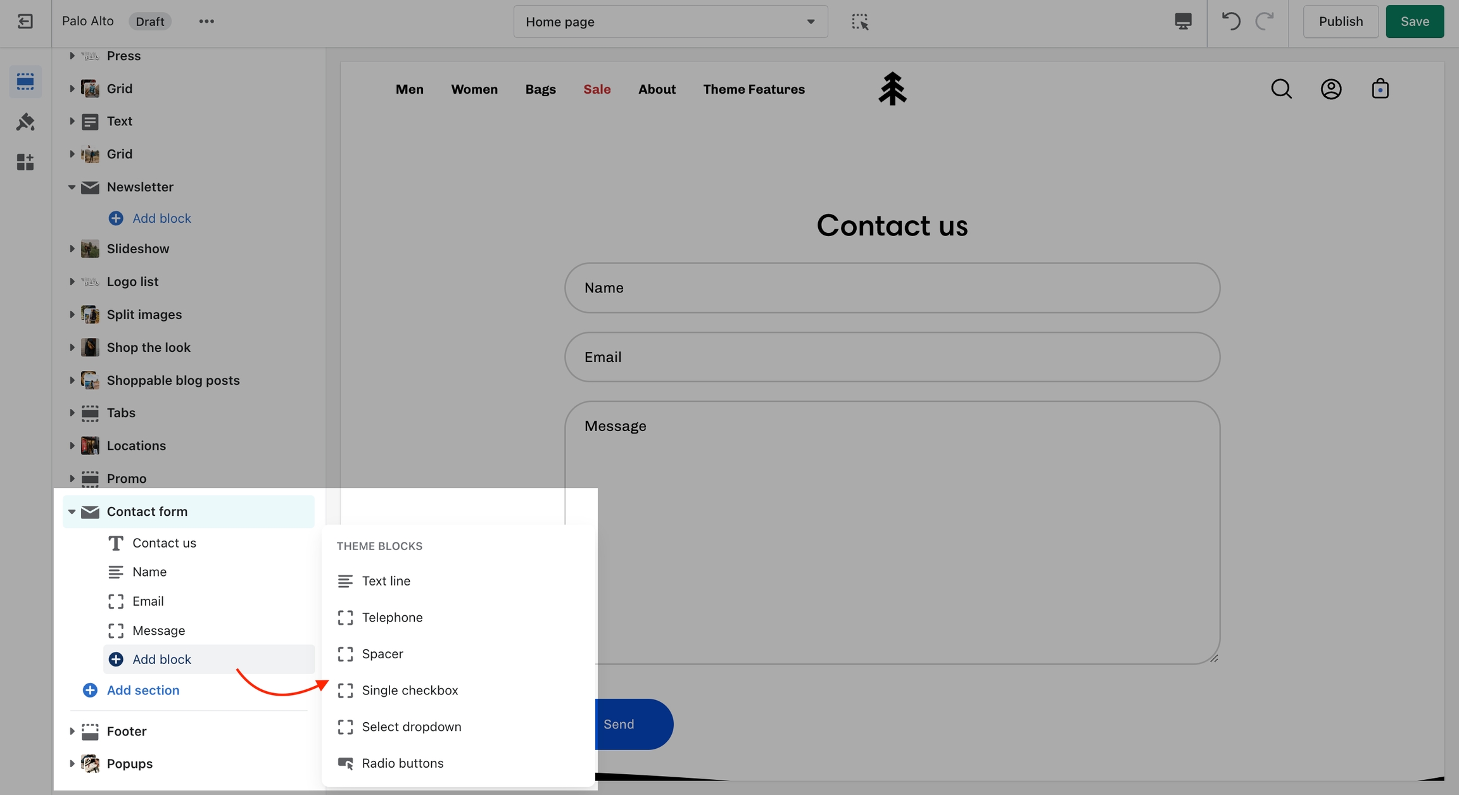This screenshot has width=1459, height=795.
Task: Open the theme settings paintbrush icon
Action: pos(25,122)
